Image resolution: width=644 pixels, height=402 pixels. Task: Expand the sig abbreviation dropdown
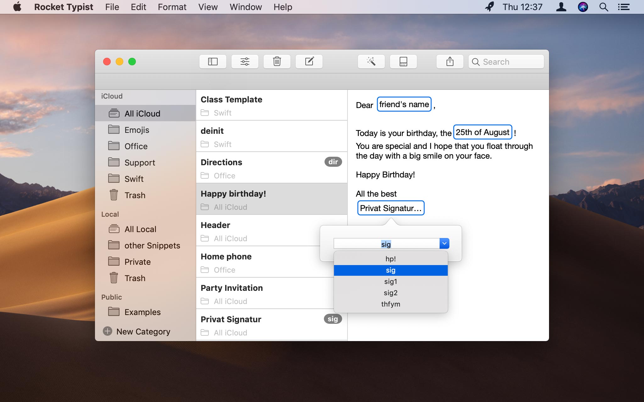coord(443,243)
